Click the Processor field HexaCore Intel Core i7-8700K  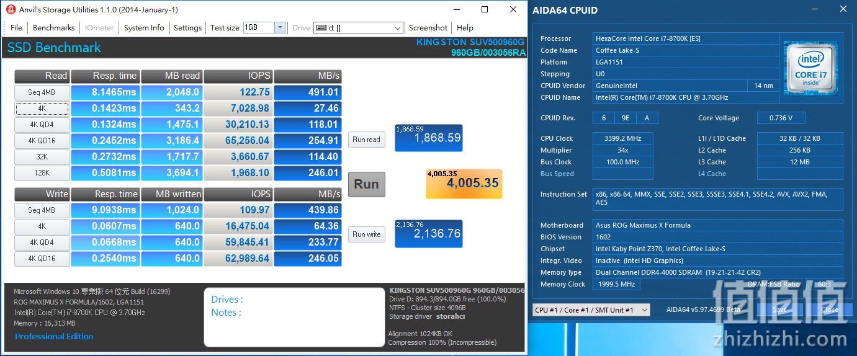tap(686, 38)
